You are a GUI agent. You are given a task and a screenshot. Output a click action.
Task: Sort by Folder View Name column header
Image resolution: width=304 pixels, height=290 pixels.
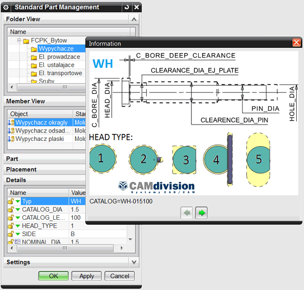click(69, 32)
